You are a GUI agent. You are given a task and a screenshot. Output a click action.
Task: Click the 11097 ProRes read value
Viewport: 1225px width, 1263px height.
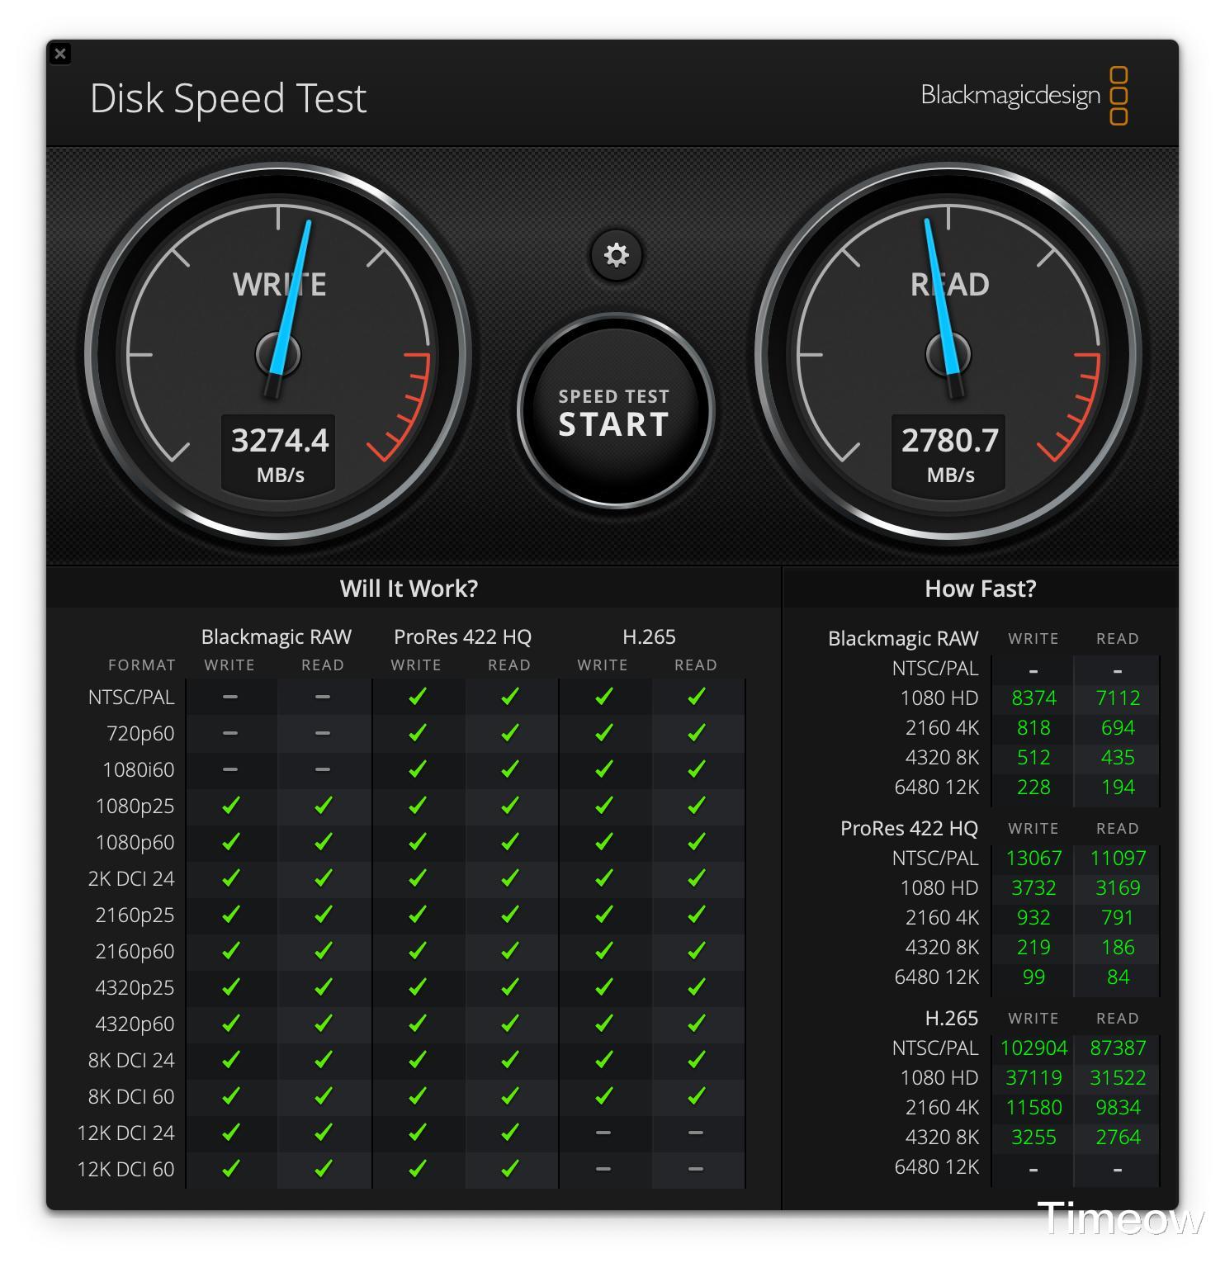coord(1118,859)
